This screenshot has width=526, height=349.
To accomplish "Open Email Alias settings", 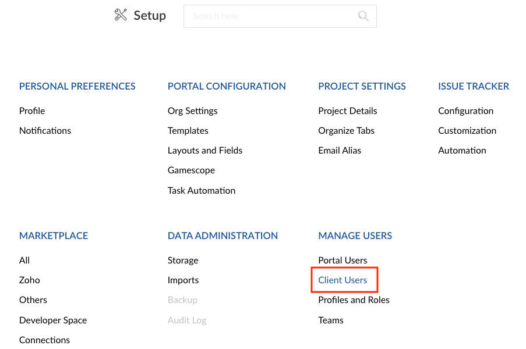I will pos(340,150).
